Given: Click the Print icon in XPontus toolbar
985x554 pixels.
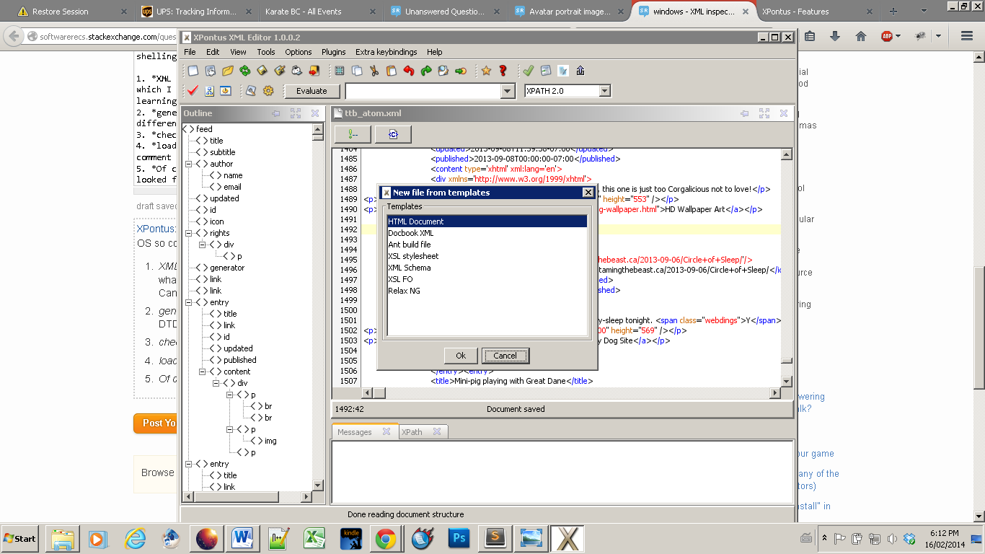Looking at the screenshot, I should coord(297,71).
